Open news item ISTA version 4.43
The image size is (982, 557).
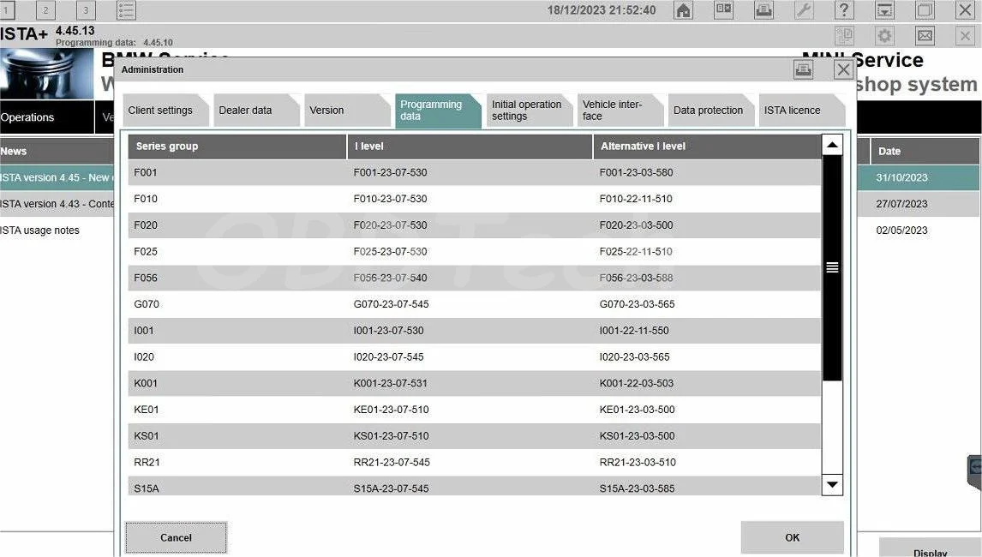pyautogui.click(x=57, y=204)
